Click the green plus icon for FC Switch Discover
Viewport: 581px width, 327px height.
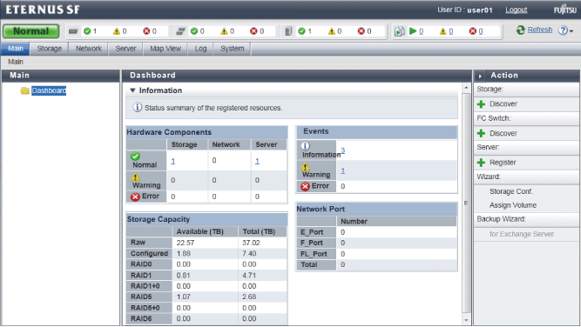click(482, 134)
